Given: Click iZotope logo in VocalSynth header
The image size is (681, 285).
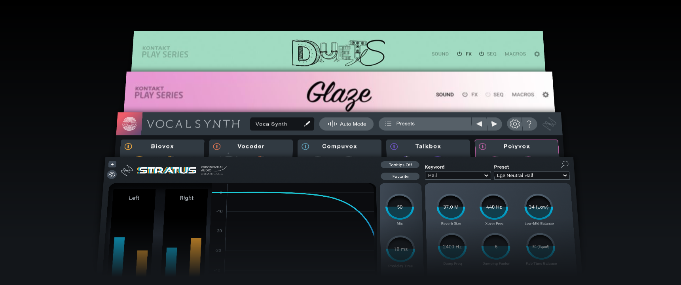Looking at the screenshot, I should (x=549, y=124).
